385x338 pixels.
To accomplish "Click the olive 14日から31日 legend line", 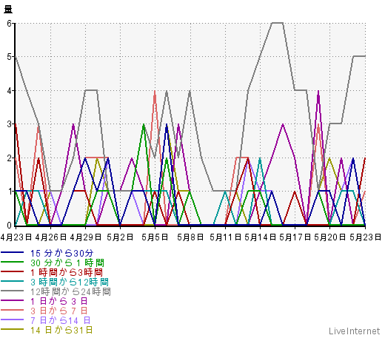I will click(13, 329).
